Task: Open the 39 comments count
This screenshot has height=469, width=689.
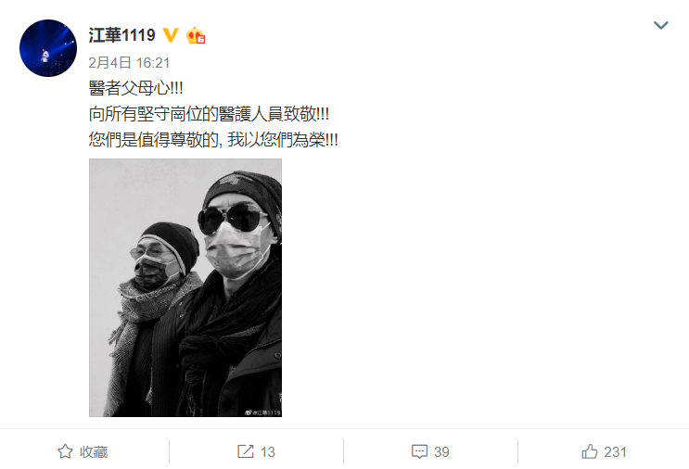Action: (x=441, y=452)
